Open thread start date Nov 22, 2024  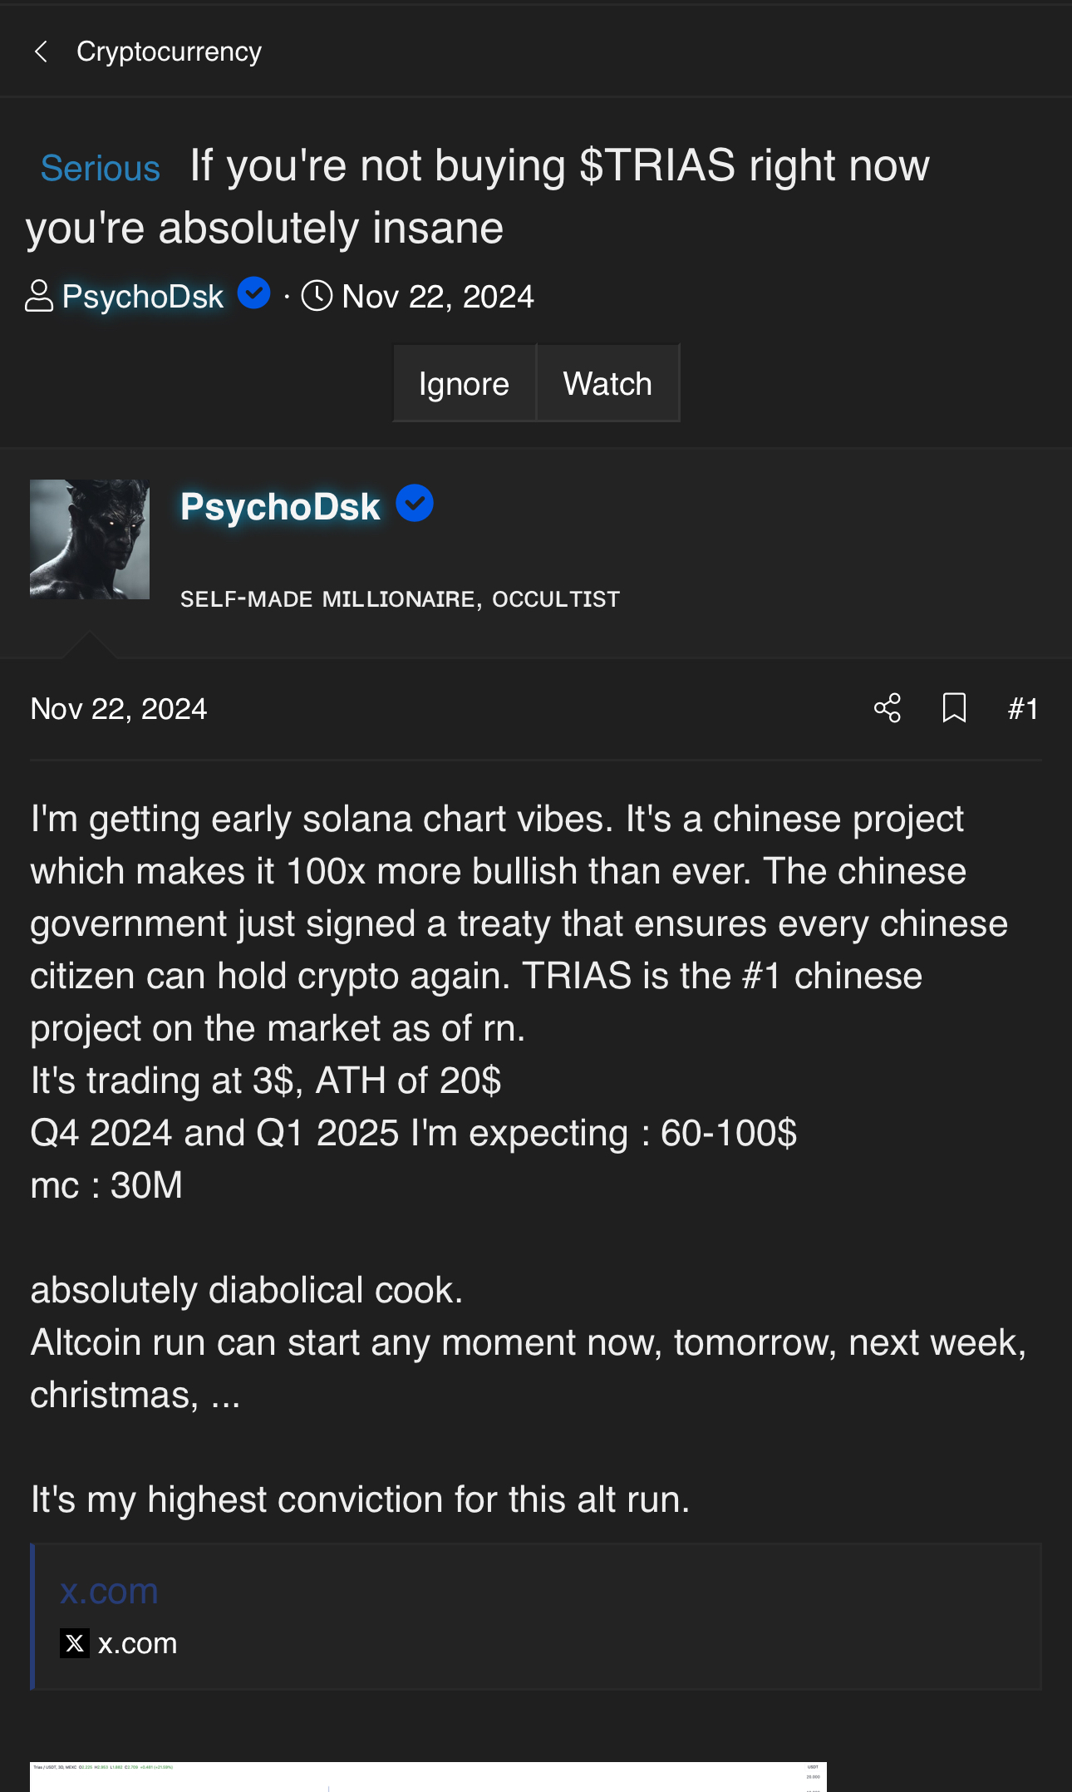click(438, 297)
